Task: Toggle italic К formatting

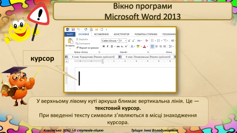Action: (108, 47)
